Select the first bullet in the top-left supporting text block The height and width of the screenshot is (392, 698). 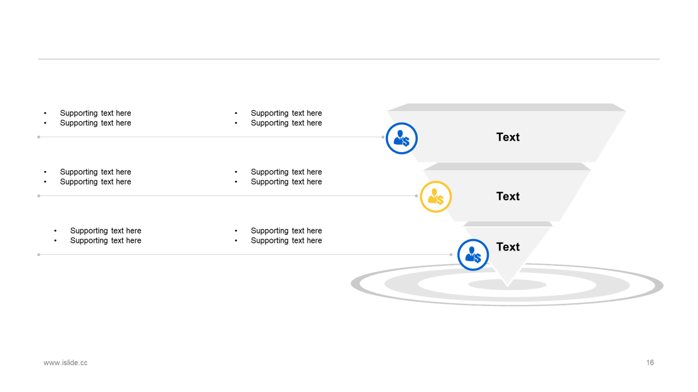95,113
